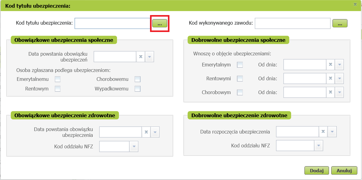The image size is (362, 180).
Task: Click 'Dobrowolne ubezpieczenia społeczne' section header
Action: [x=238, y=40]
